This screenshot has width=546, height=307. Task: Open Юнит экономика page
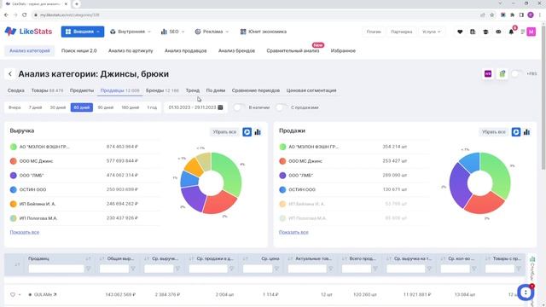point(264,32)
